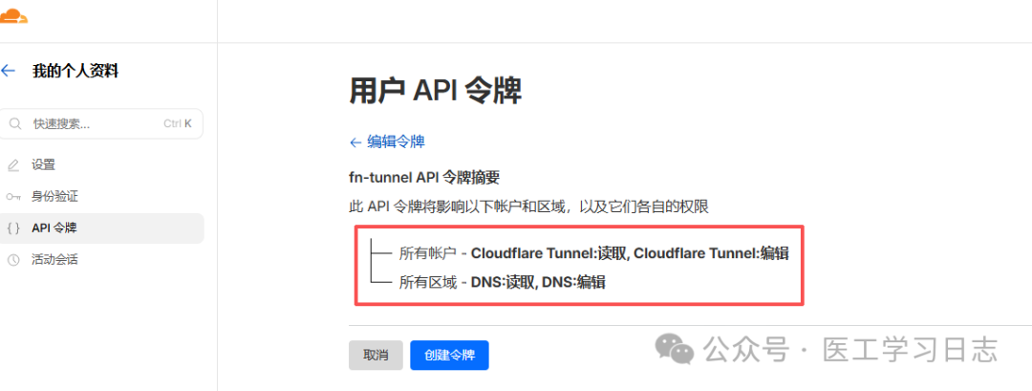
Task: Focus the 快速搜索 search field
Action: [102, 123]
